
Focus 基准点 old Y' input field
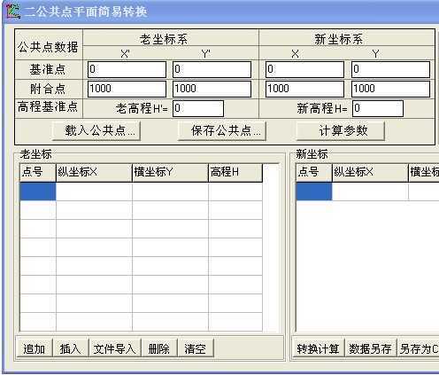click(212, 69)
